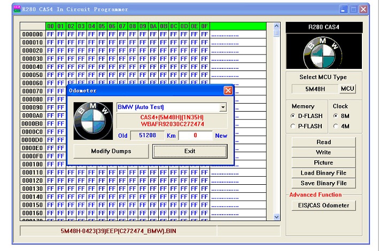Viewport: 379px width, 251px height.
Task: Click the Read button
Action: click(323, 142)
